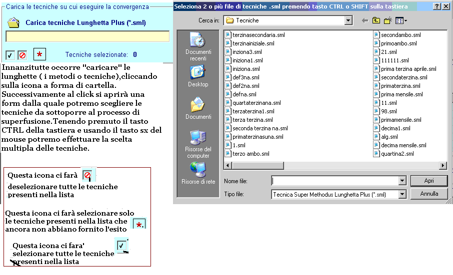
Task: Select file terza terzina.sml
Action: point(249,120)
